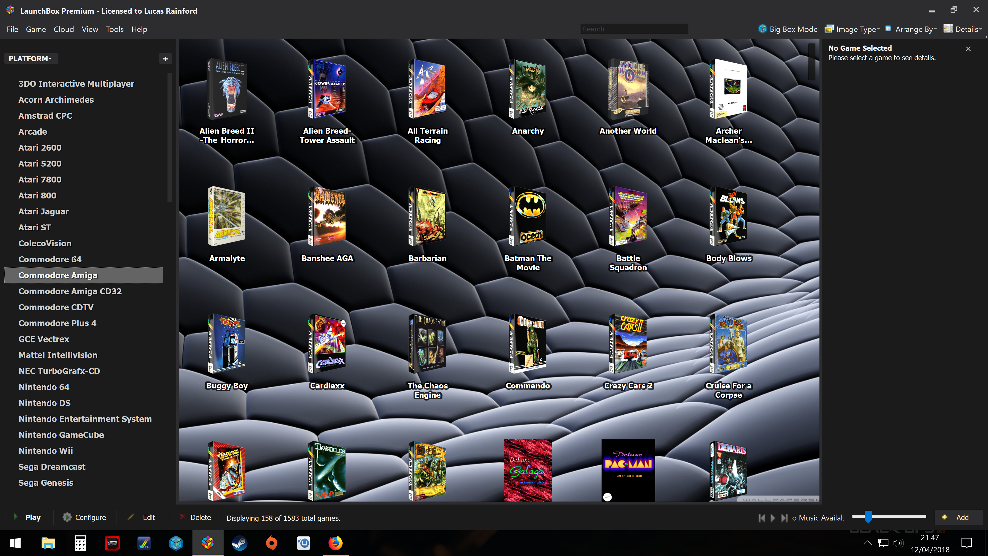Select Archer Maclean's Pool box art
This screenshot has height=556, width=988.
pos(728,89)
